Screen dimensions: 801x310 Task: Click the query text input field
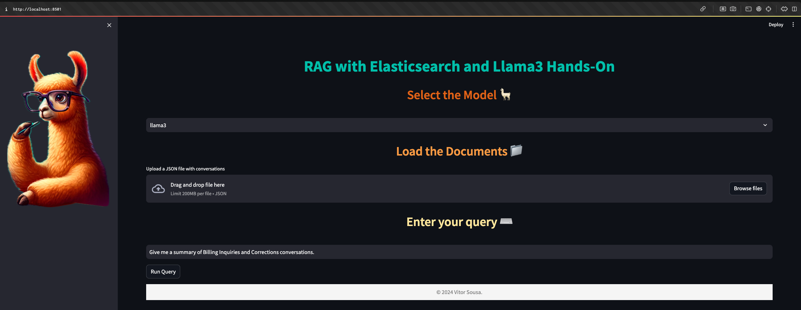459,252
